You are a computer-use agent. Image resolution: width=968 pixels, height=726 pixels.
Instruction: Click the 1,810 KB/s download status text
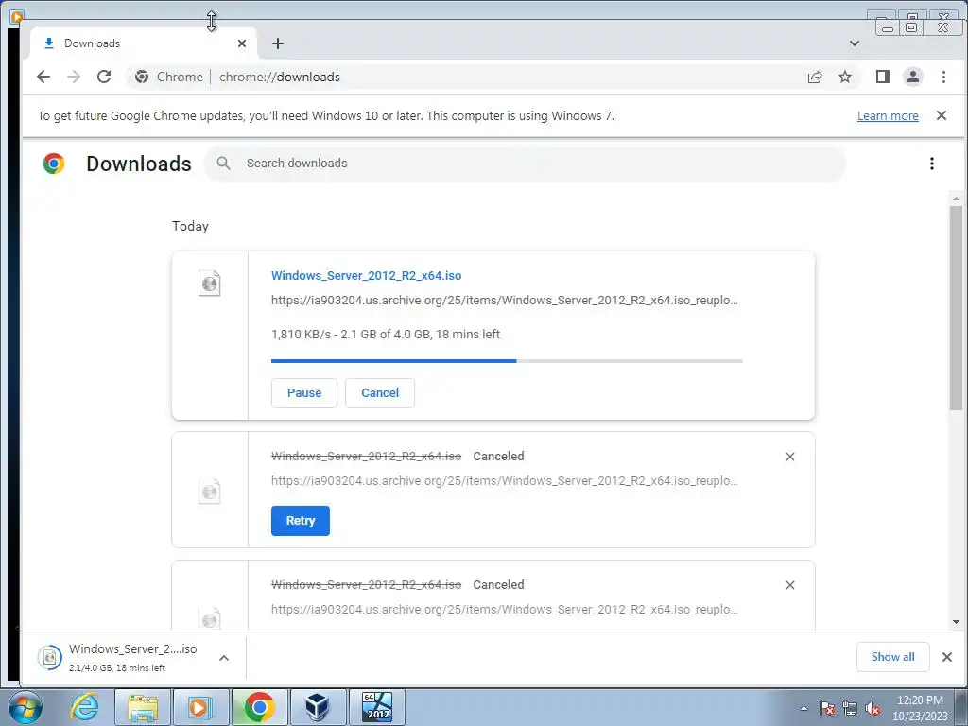[x=386, y=335]
